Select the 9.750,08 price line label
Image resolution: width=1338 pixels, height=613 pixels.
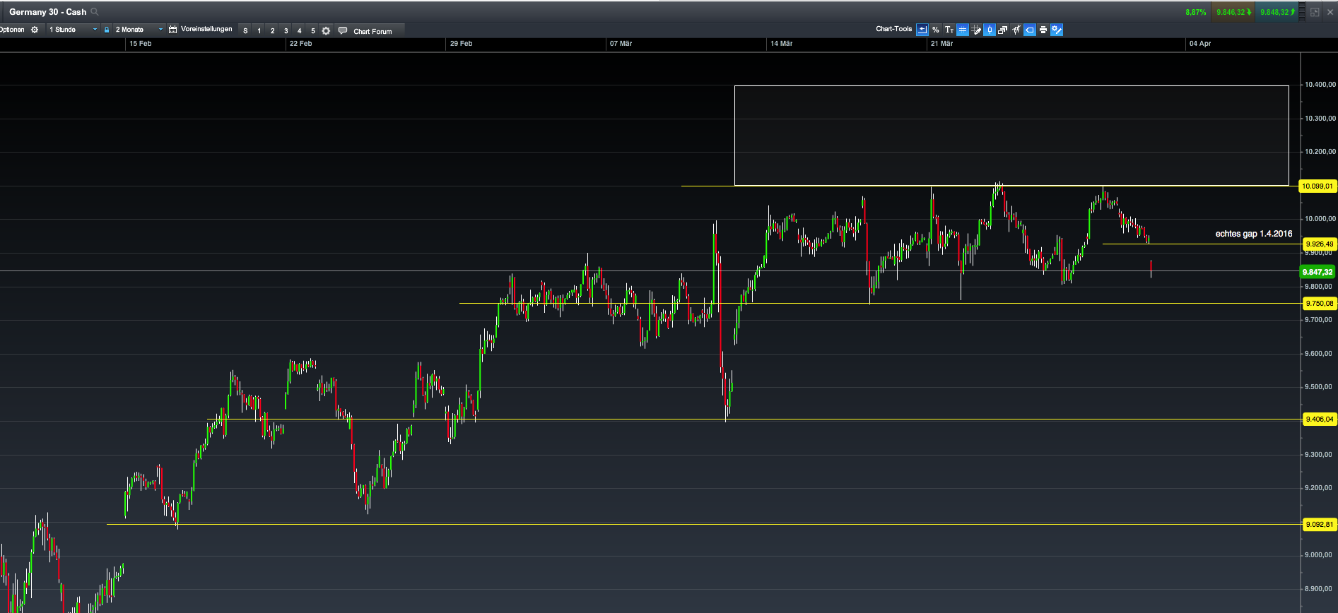click(x=1319, y=304)
